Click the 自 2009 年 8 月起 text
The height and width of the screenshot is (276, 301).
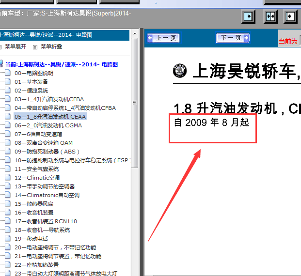tap(211, 123)
